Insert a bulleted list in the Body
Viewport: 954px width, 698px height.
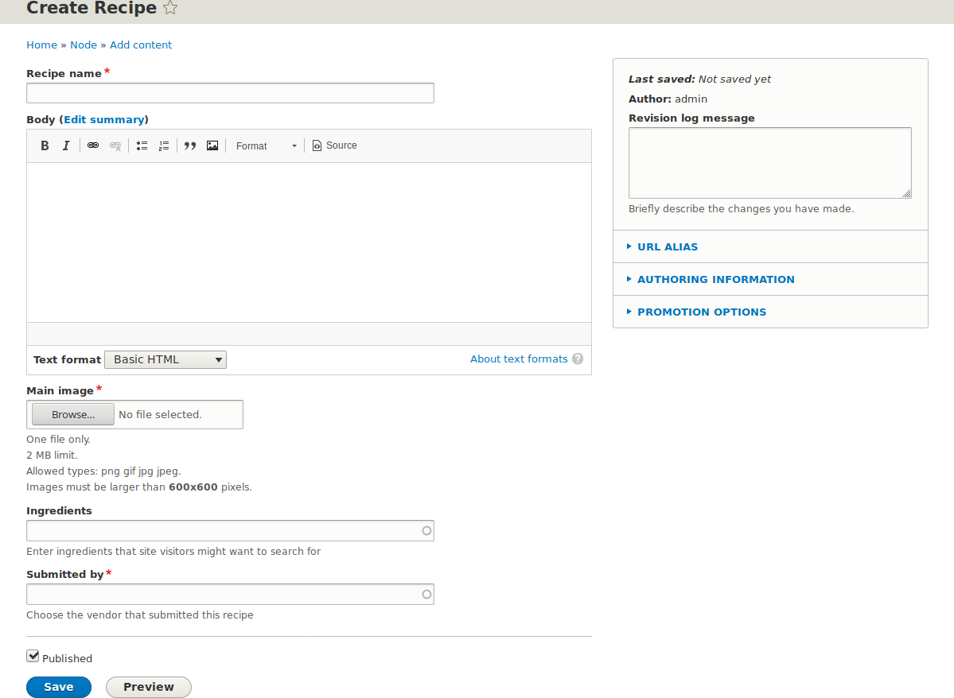pos(142,145)
